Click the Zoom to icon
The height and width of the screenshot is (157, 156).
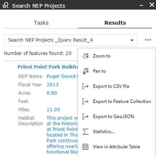click(x=86, y=56)
